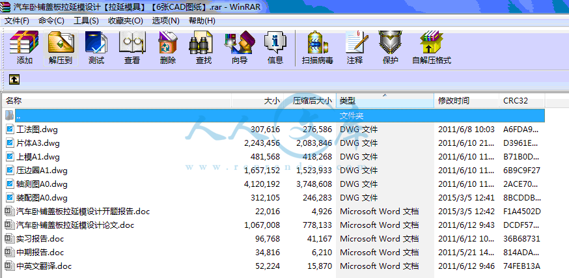
Task: Select the Word icon of 论文.doc
Action: (9, 225)
